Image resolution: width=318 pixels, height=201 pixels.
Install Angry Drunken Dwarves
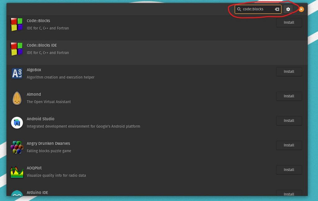(289, 145)
